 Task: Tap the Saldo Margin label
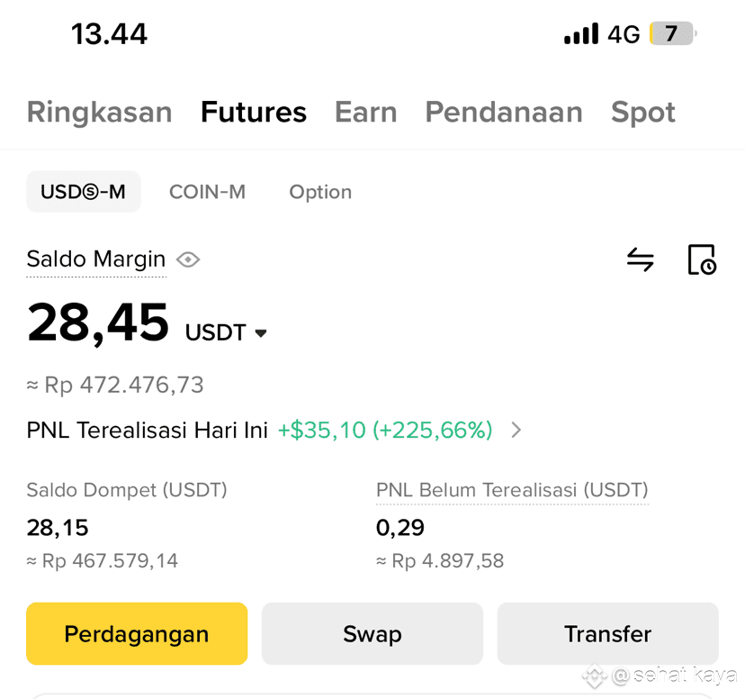click(96, 259)
